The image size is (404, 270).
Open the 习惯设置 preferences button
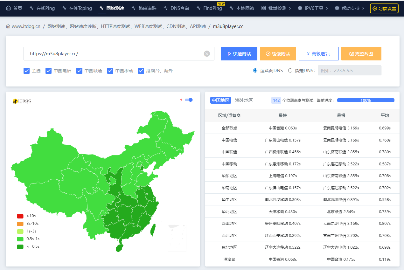point(384,9)
